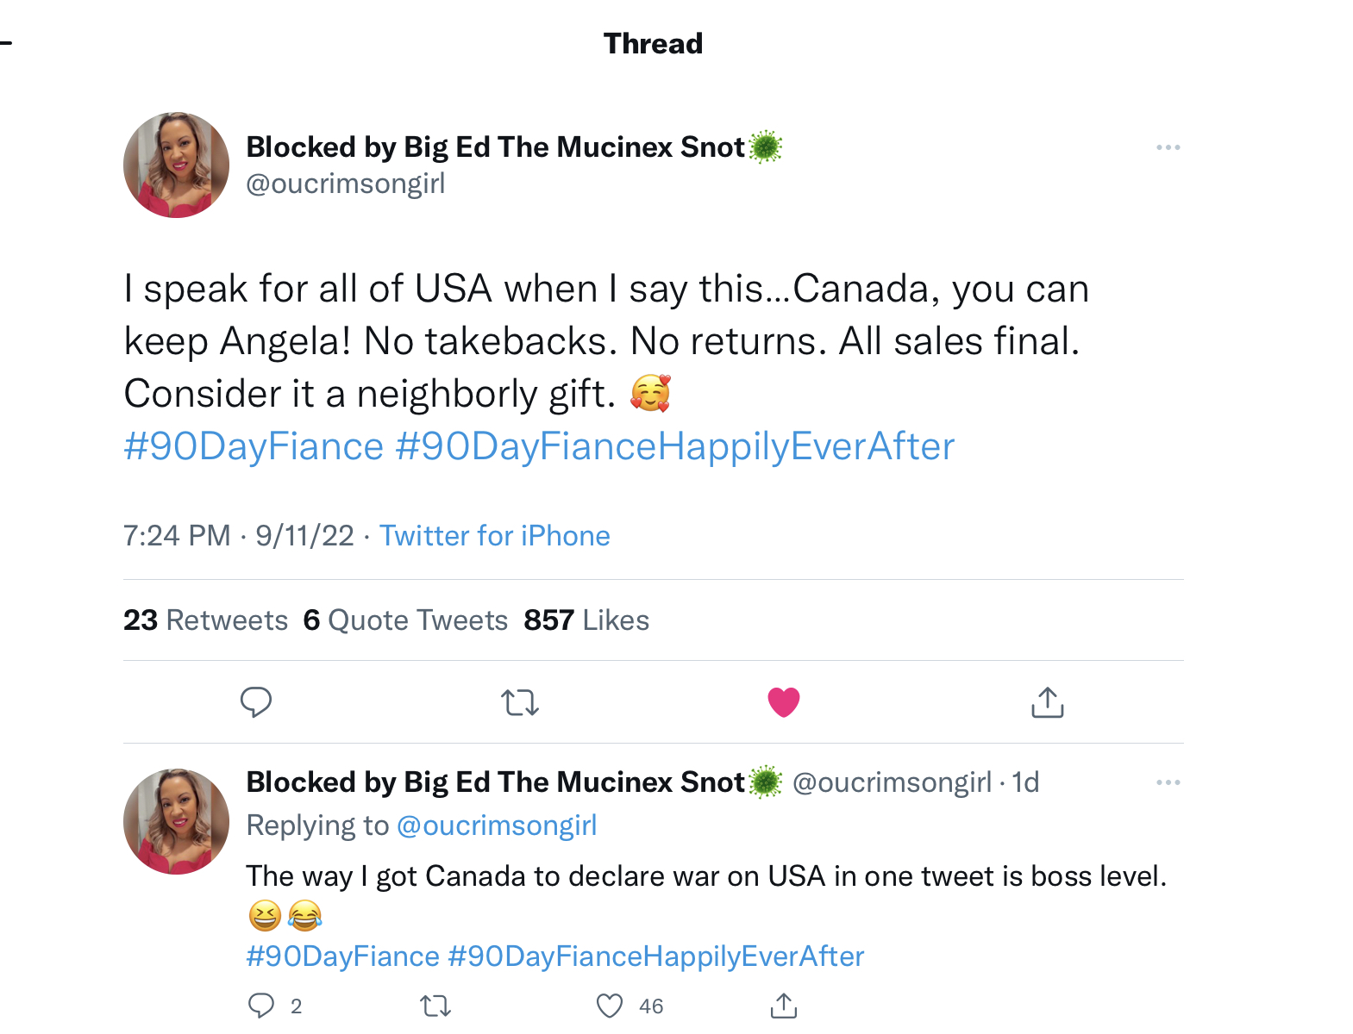View the 23 Retweets list

(205, 620)
